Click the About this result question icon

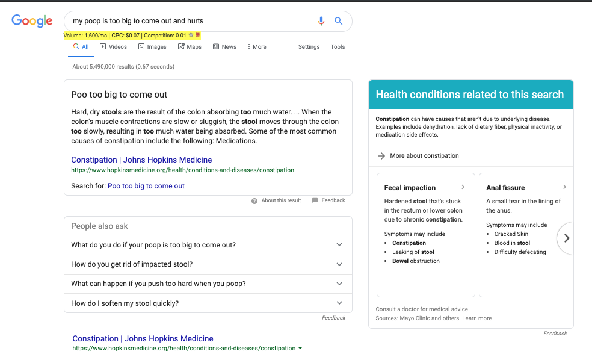254,201
